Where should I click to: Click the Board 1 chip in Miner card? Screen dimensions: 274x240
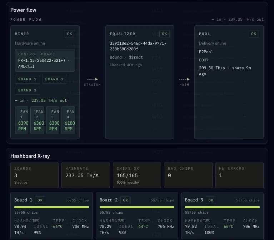coord(28,79)
